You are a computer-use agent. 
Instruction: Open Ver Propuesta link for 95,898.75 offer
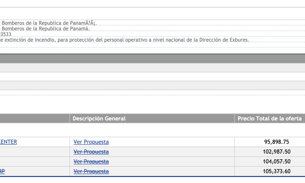point(91,142)
